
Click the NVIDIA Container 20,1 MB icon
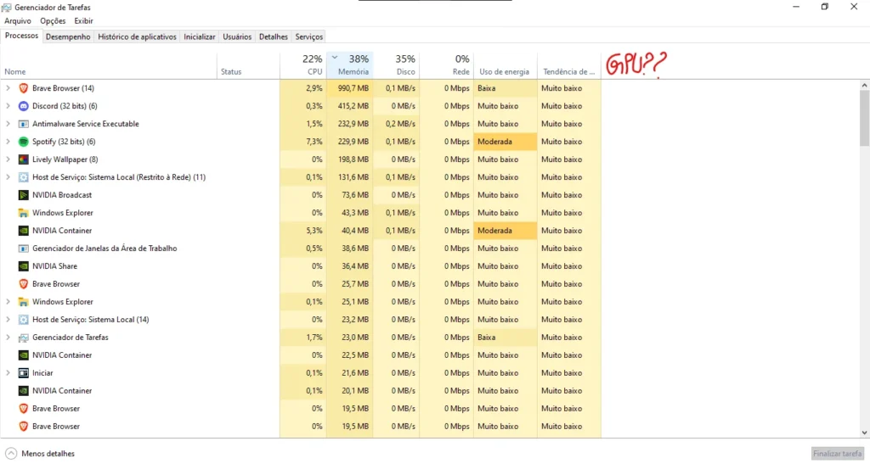pyautogui.click(x=23, y=390)
